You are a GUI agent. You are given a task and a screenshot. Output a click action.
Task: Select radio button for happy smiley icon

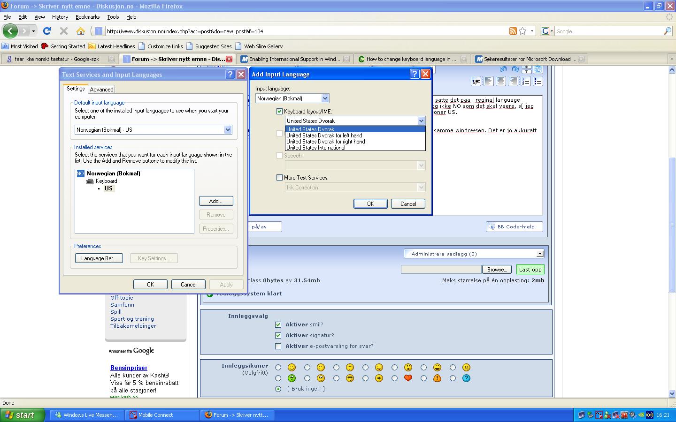click(278, 368)
